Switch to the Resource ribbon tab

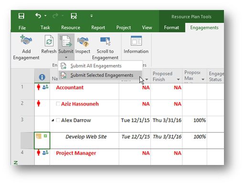point(71,28)
